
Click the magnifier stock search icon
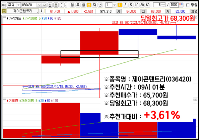point(44,5)
